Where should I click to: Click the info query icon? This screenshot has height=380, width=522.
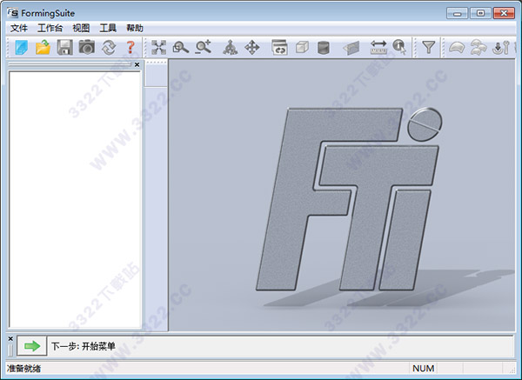tap(399, 47)
